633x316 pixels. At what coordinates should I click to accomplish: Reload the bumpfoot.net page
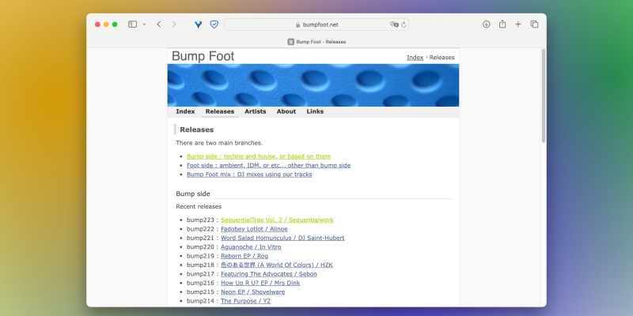pyautogui.click(x=404, y=24)
